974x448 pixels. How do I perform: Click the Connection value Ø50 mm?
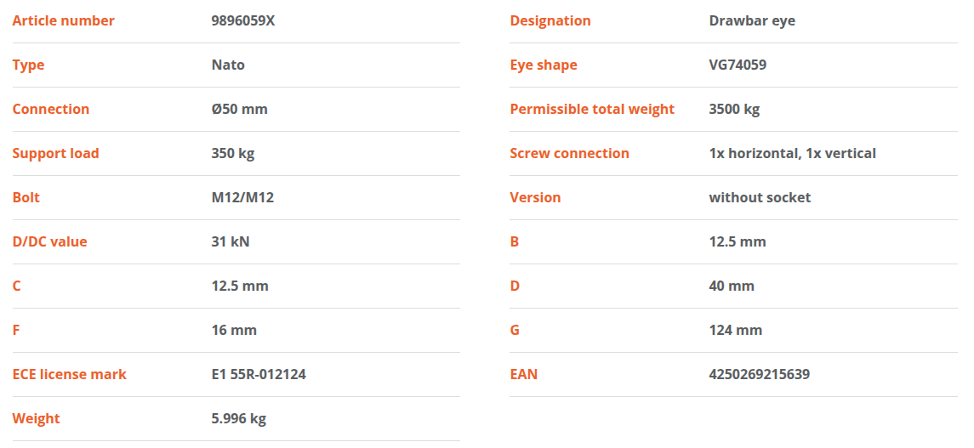coord(240,109)
